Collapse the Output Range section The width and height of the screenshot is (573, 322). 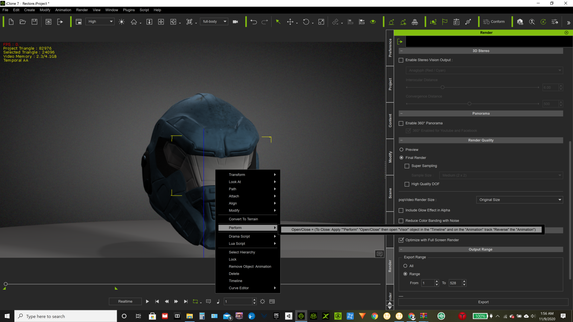click(401, 250)
